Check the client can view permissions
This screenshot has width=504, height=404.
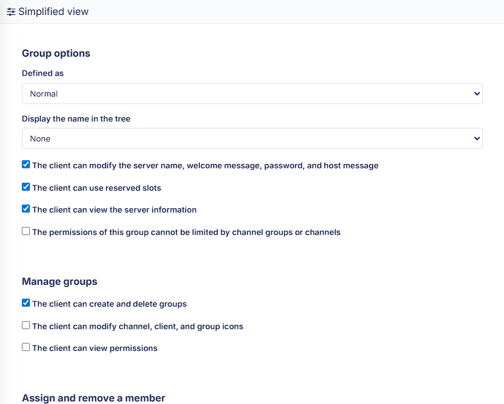point(26,347)
